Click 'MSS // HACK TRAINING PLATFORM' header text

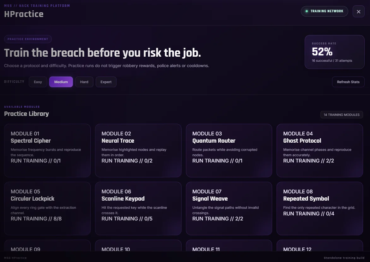(37, 6)
